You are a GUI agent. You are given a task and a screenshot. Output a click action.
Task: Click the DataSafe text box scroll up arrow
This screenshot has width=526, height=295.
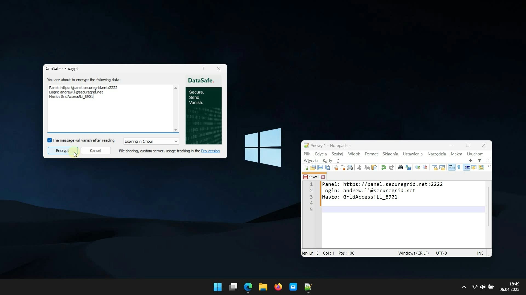click(176, 88)
